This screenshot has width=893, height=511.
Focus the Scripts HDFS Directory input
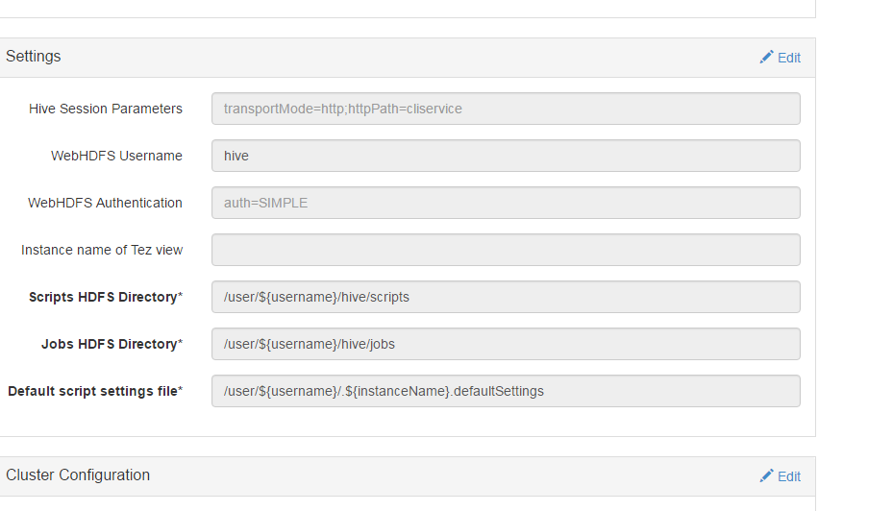(x=506, y=297)
